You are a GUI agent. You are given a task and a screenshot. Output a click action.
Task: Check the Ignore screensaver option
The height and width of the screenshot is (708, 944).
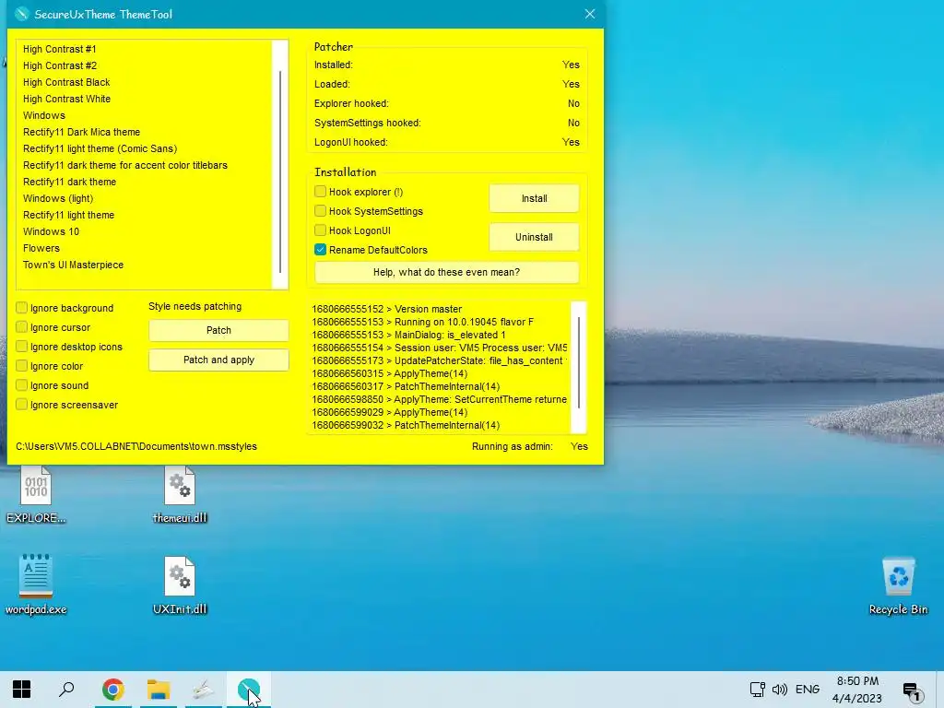22,404
